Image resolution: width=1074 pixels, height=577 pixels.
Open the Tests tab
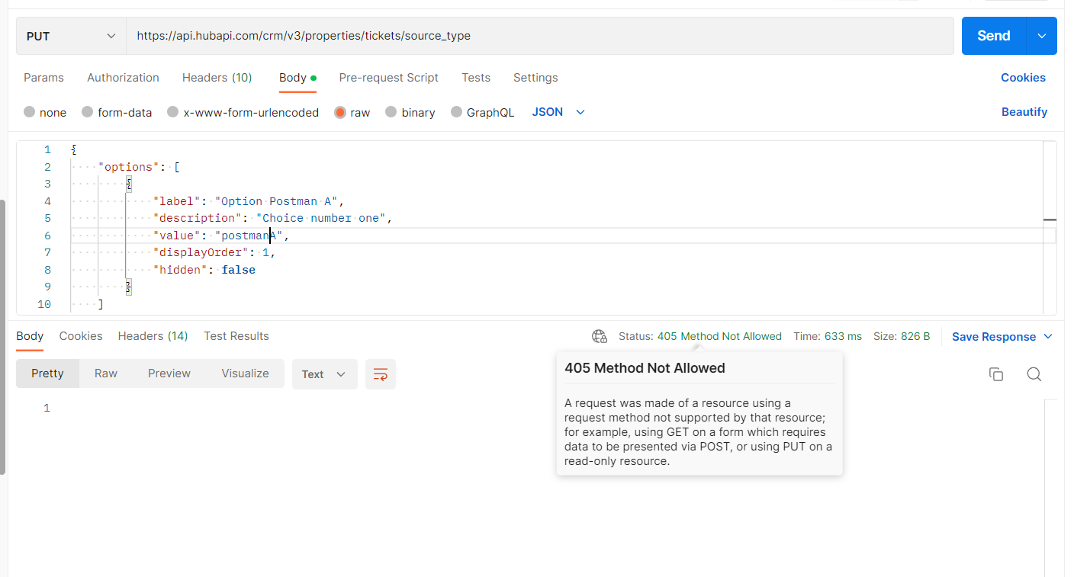pos(476,77)
